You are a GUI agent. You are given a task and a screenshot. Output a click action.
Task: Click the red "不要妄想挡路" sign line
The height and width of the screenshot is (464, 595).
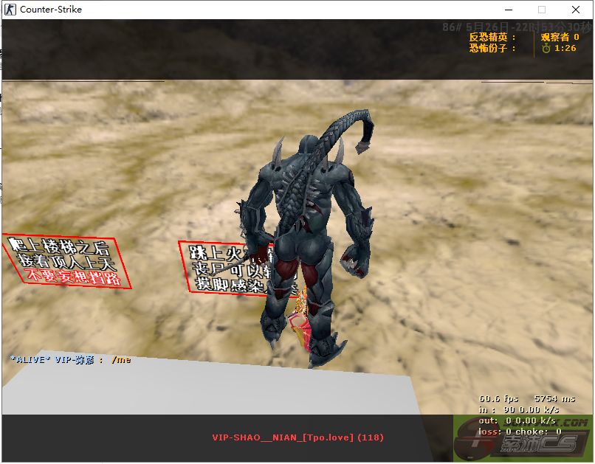[x=74, y=277]
